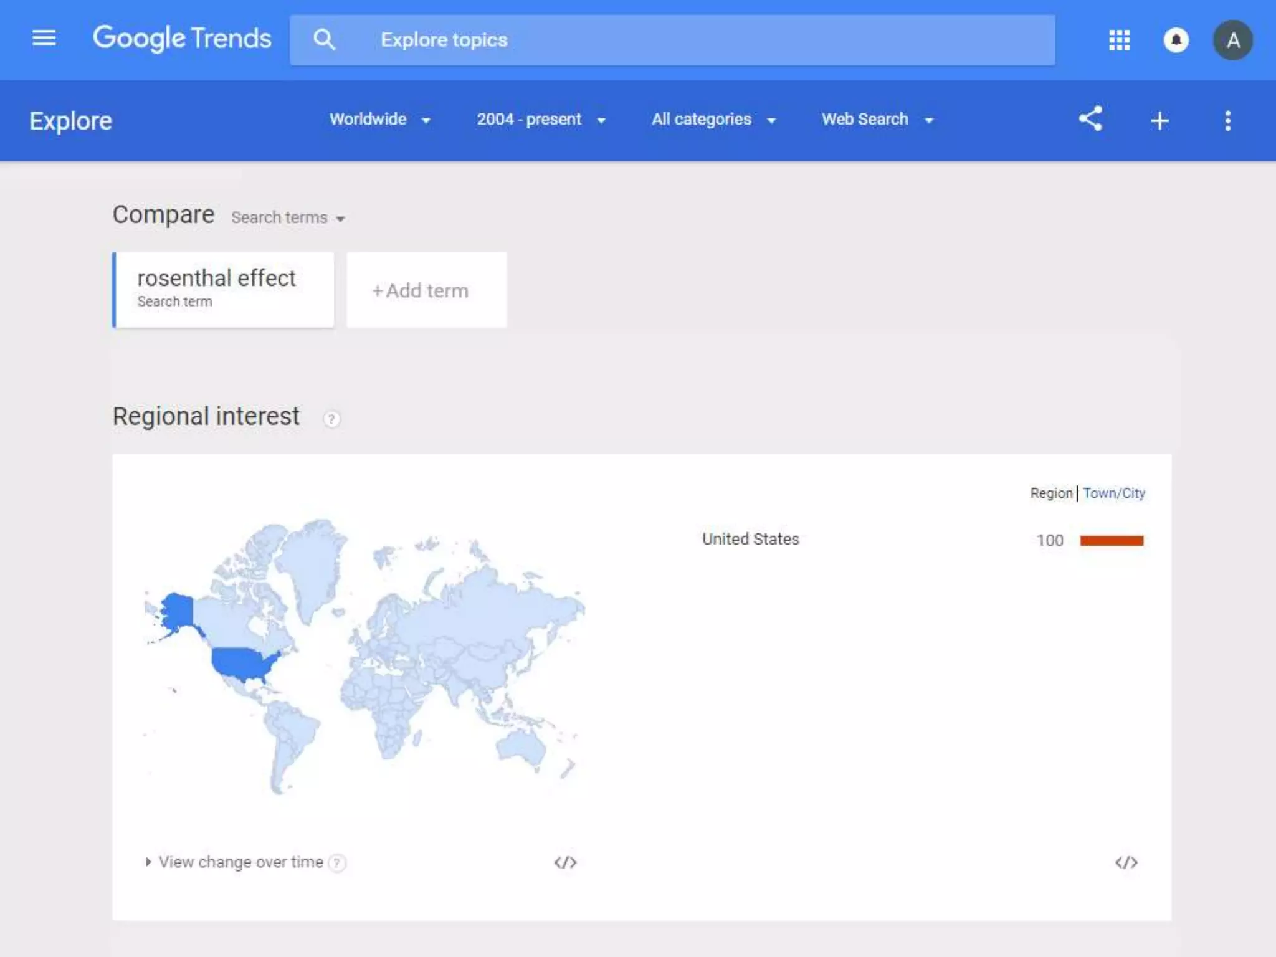Click the share icon
The height and width of the screenshot is (957, 1276).
click(1090, 119)
